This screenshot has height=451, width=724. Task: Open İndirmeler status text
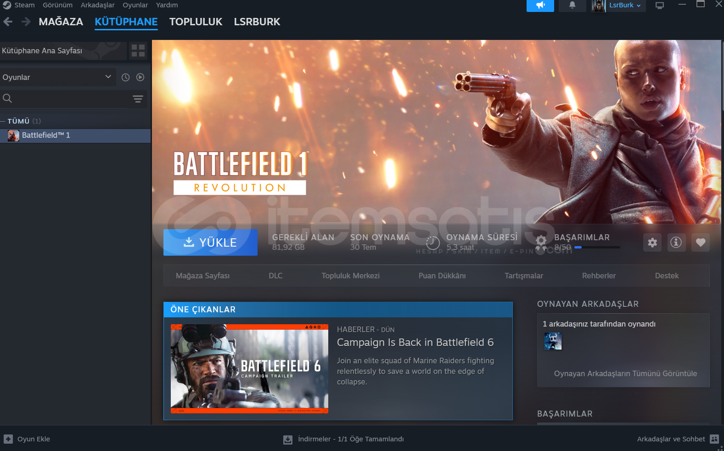click(x=351, y=439)
